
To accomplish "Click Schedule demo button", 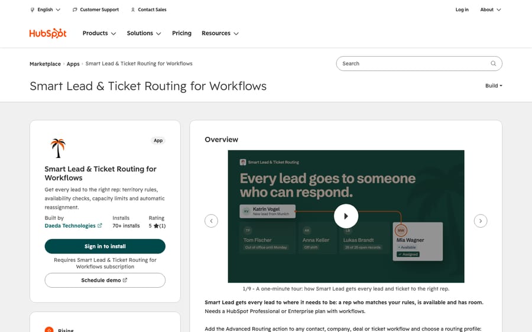I will (105, 280).
